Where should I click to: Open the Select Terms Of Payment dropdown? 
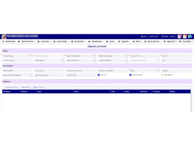click(x=17, y=75)
